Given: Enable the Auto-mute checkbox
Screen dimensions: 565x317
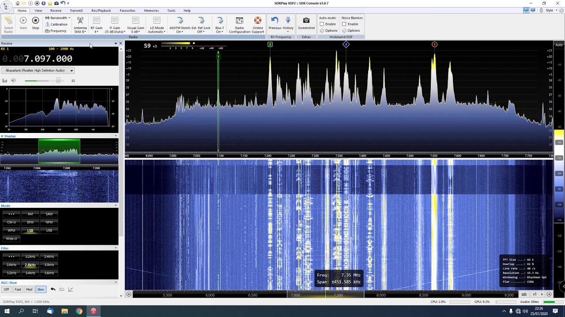Looking at the screenshot, I should (322, 24).
